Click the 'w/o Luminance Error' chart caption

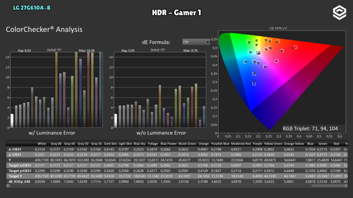tap(161, 133)
